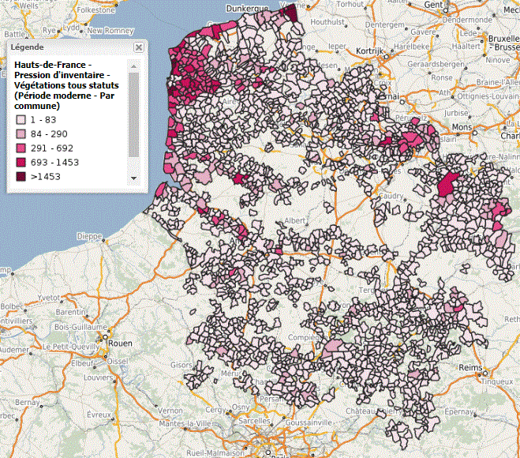Image resolution: width=520 pixels, height=458 pixels.
Task: Click the Mons city label on map
Action: pyautogui.click(x=460, y=126)
